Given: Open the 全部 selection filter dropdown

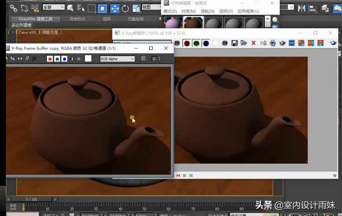Looking at the screenshot, I should 54,7.
